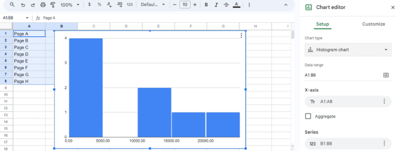Format as currency with dollar icon
The height and width of the screenshot is (151, 396).
(x=89, y=5)
